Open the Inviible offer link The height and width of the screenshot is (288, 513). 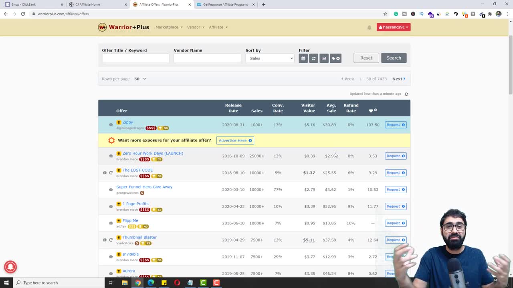tap(131, 254)
